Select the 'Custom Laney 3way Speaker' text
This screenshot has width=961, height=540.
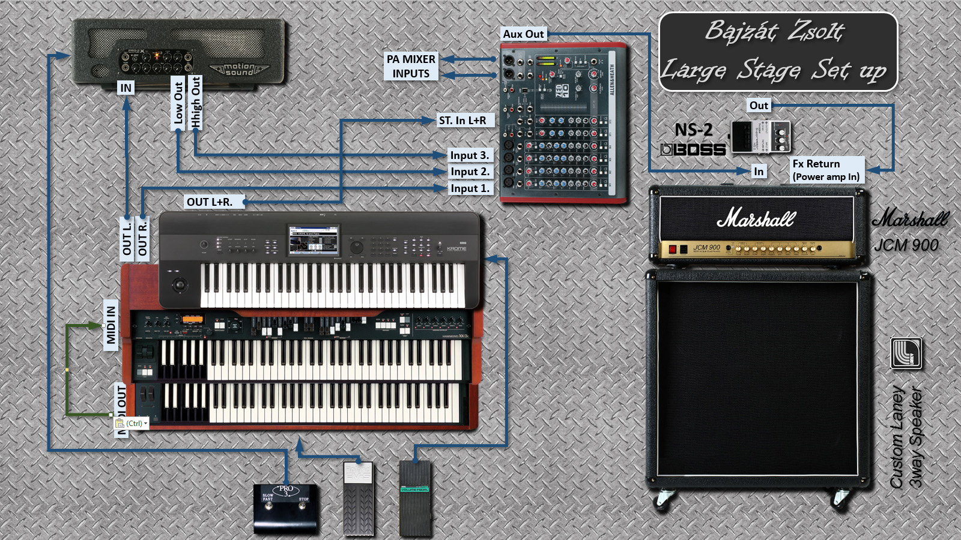pyautogui.click(x=906, y=437)
